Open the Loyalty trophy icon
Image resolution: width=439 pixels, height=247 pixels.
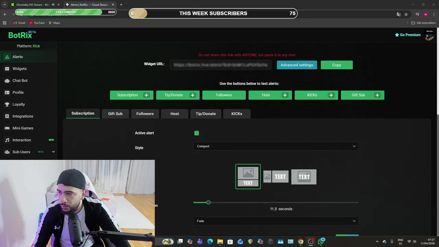click(x=7, y=104)
